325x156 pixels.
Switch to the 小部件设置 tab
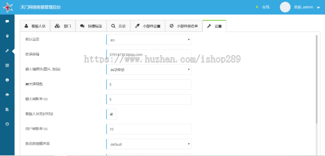click(x=148, y=26)
